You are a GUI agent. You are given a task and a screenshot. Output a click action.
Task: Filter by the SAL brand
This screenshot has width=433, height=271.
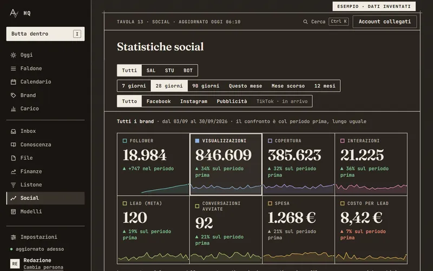(151, 70)
